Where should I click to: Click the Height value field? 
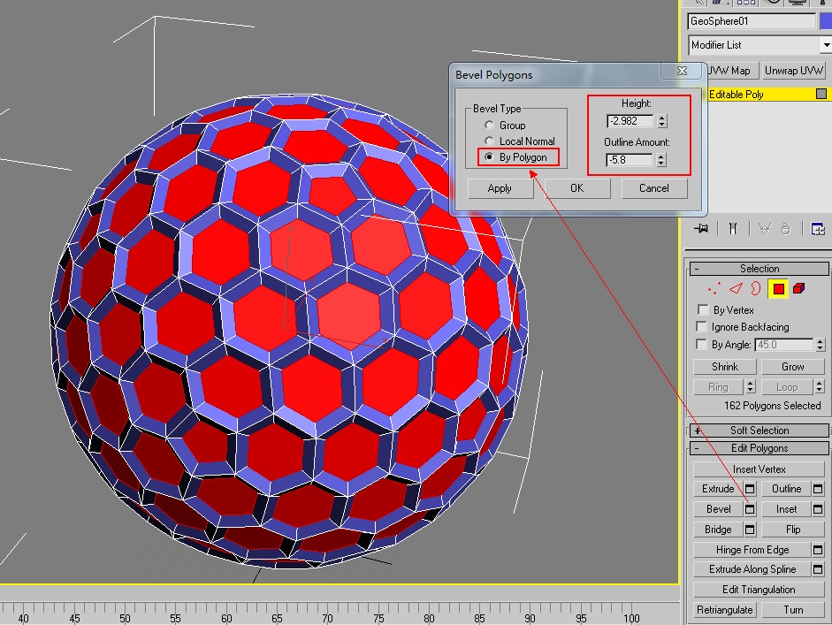(630, 121)
